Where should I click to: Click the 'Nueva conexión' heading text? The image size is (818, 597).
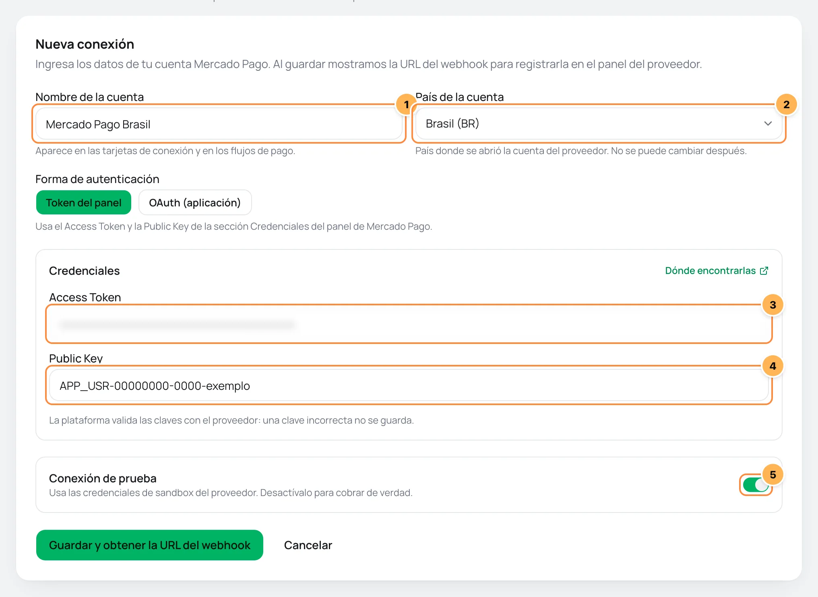[85, 44]
